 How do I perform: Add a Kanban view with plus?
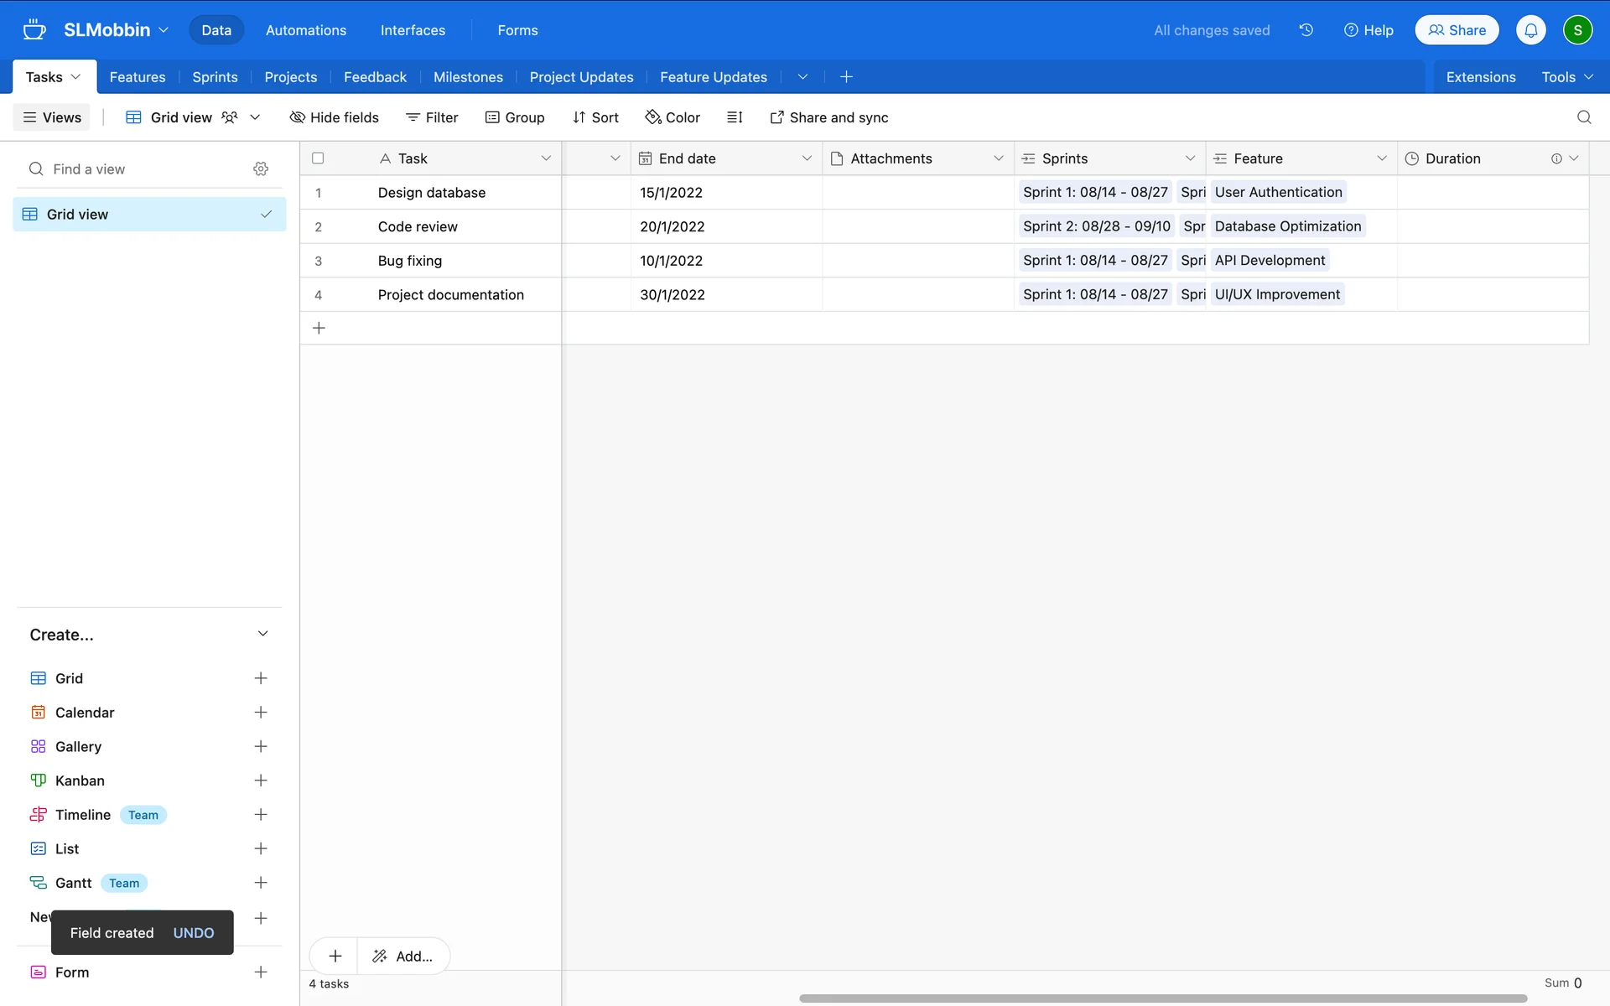pos(261,780)
